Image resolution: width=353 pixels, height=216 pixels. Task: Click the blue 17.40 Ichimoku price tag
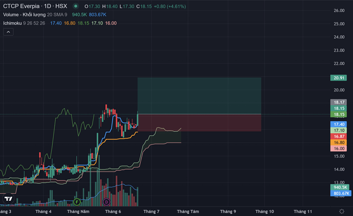point(338,124)
